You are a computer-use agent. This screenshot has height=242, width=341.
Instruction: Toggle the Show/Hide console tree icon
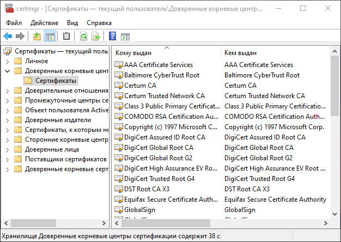[50, 36]
